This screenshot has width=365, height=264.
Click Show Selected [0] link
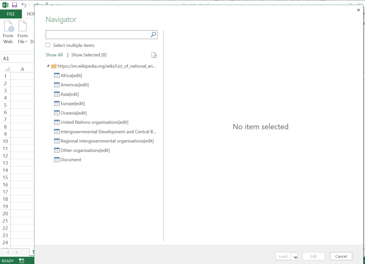(x=89, y=55)
